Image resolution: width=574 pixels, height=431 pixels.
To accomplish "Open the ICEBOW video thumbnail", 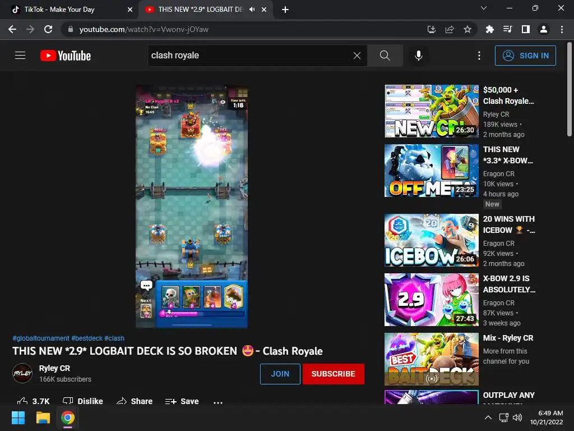I will coord(432,240).
